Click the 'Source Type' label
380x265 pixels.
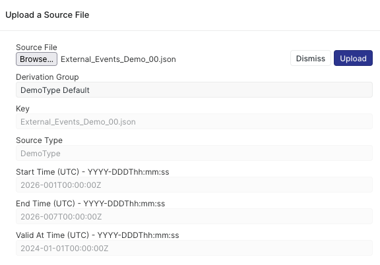point(40,140)
